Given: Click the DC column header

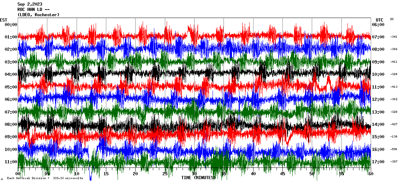Looking at the screenshot, I should pyautogui.click(x=392, y=19).
